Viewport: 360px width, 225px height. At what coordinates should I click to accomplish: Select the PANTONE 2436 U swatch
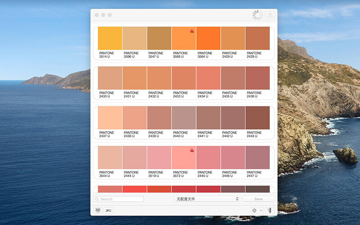coord(257,78)
